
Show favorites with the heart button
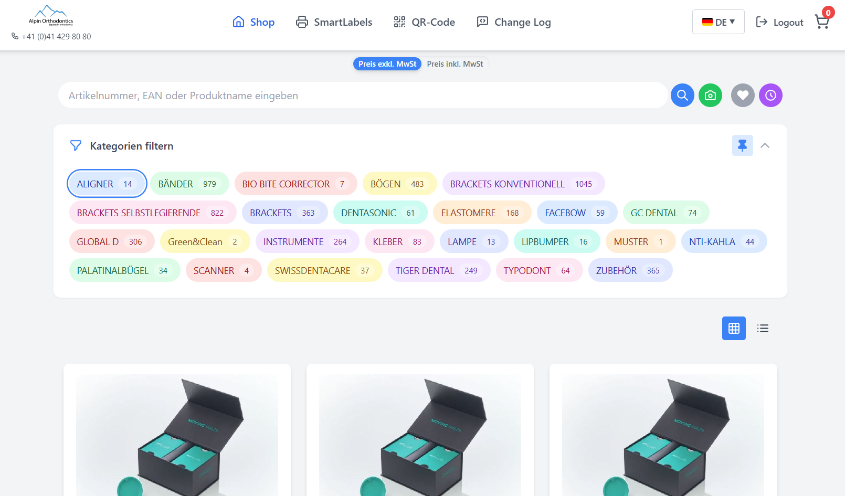click(743, 96)
